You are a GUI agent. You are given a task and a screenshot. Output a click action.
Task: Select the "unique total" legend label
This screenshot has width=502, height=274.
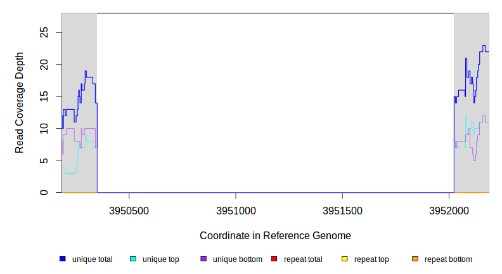(x=93, y=259)
